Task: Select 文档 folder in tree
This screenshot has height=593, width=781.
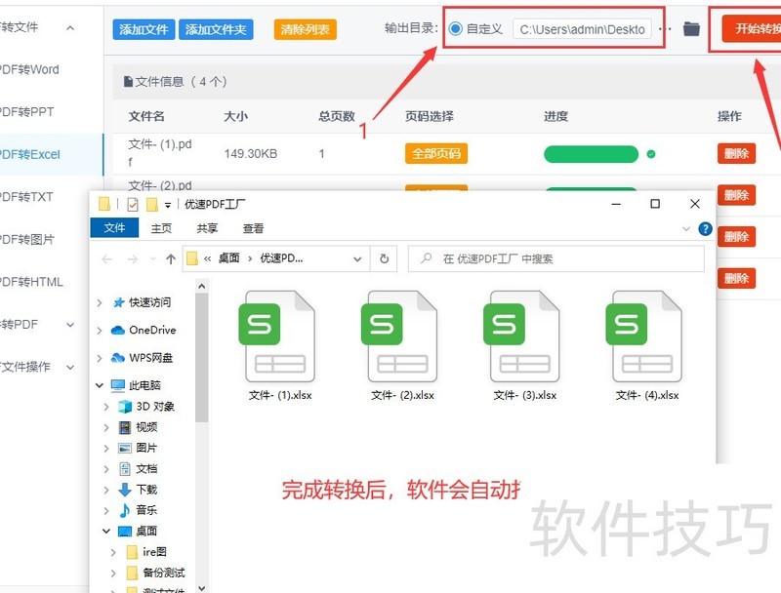Action: (x=146, y=468)
